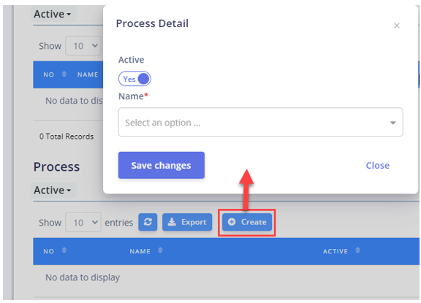Change upper table show entries count

pos(83,46)
